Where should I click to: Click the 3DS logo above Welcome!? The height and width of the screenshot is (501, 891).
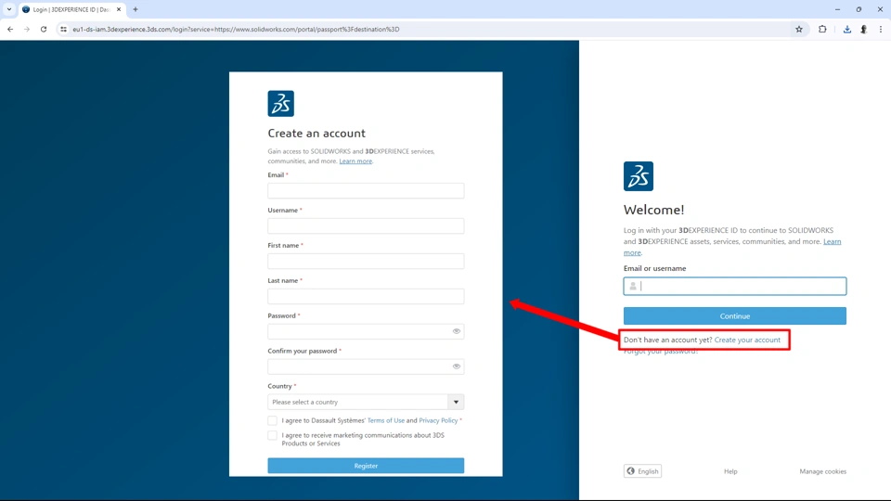click(639, 176)
